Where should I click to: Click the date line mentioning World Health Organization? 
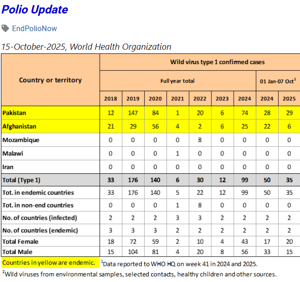(86, 46)
